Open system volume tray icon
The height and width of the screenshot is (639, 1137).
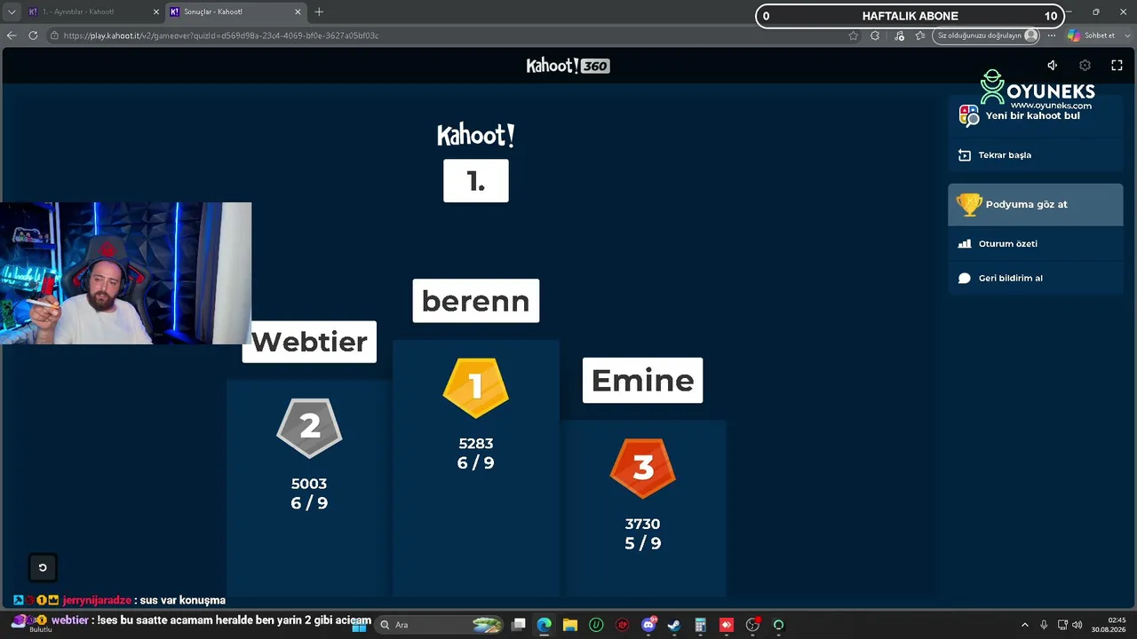point(1077,625)
